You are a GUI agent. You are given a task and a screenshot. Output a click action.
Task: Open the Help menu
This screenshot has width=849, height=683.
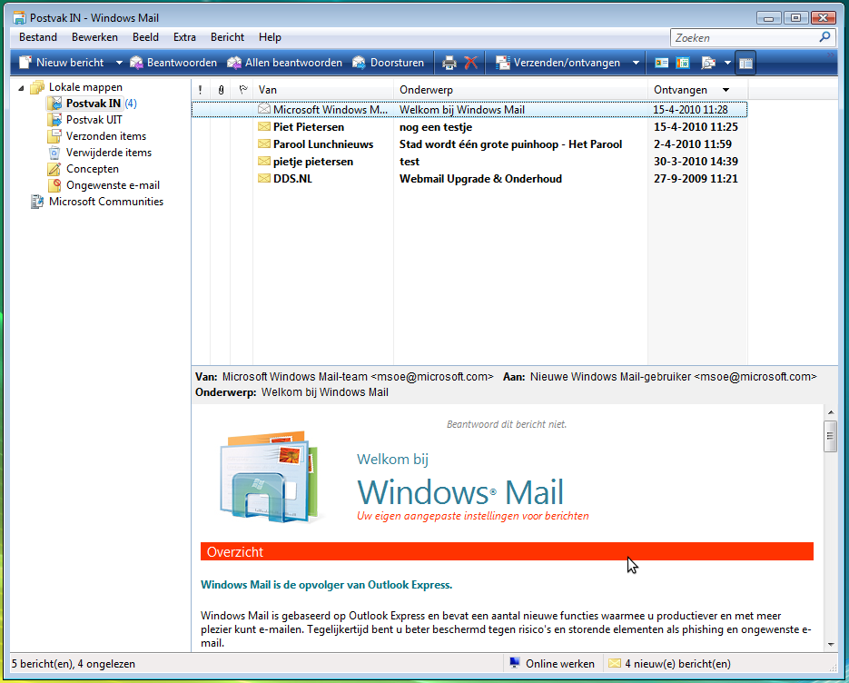[x=270, y=37]
